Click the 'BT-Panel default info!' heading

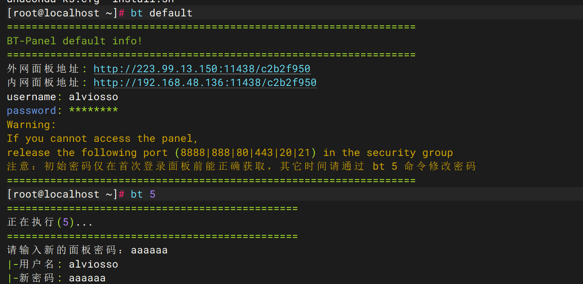75,41
